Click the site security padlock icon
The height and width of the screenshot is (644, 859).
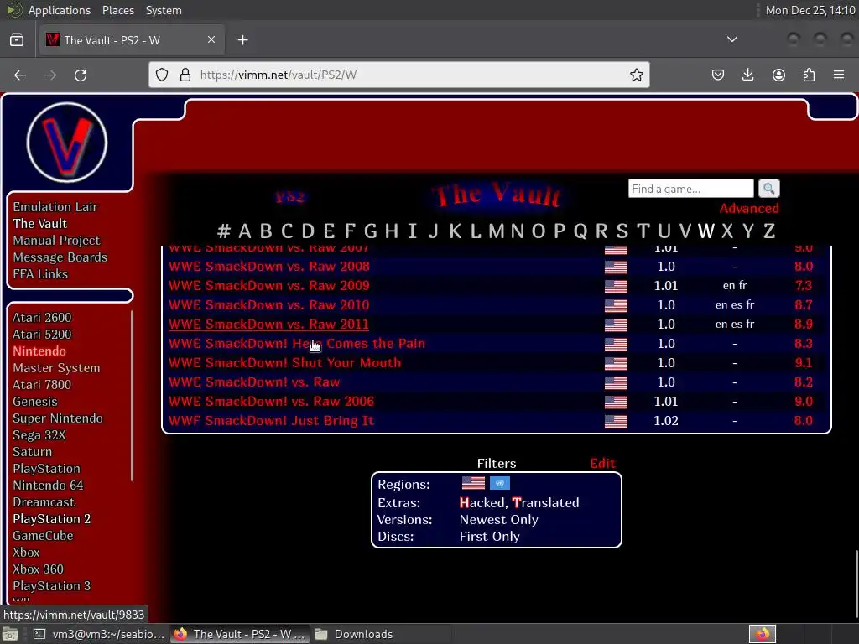tap(185, 75)
